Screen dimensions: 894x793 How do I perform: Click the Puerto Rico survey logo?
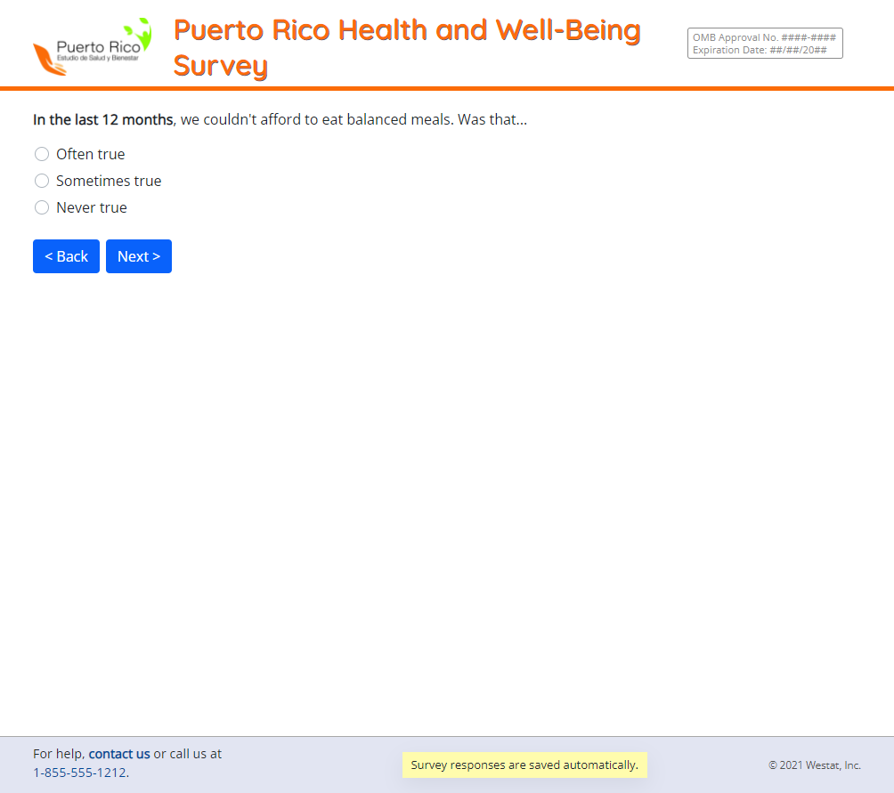(x=93, y=46)
